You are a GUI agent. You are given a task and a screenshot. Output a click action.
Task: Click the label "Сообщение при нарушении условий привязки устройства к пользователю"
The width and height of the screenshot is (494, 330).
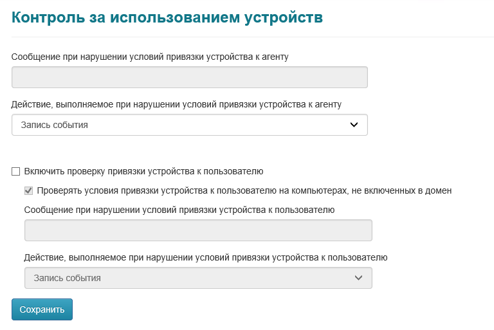click(x=179, y=210)
